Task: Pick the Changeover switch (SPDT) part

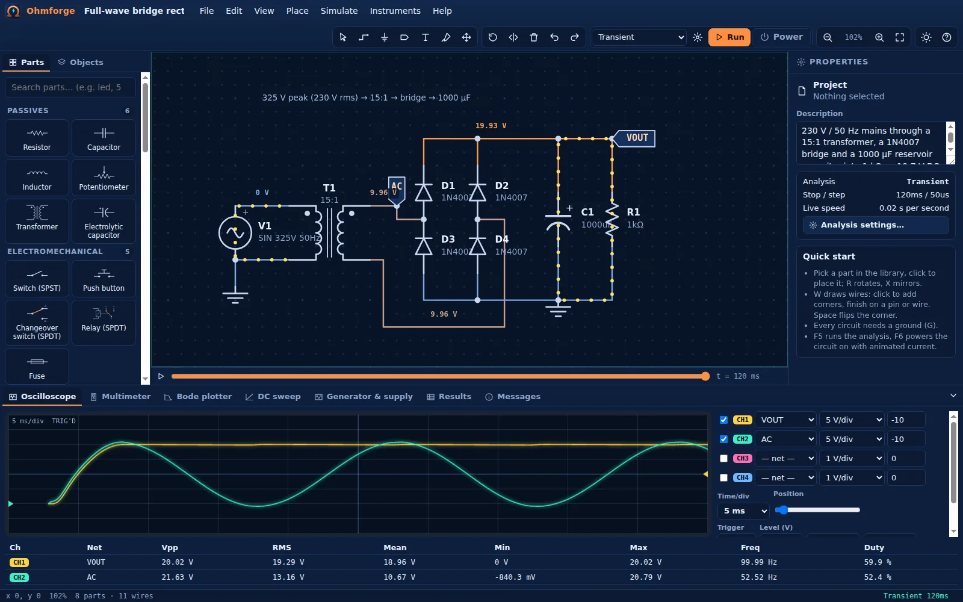Action: (37, 323)
